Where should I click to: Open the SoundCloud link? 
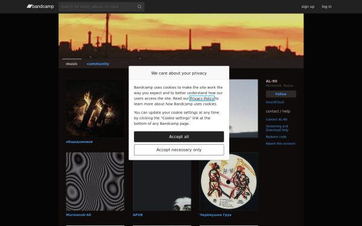275,102
